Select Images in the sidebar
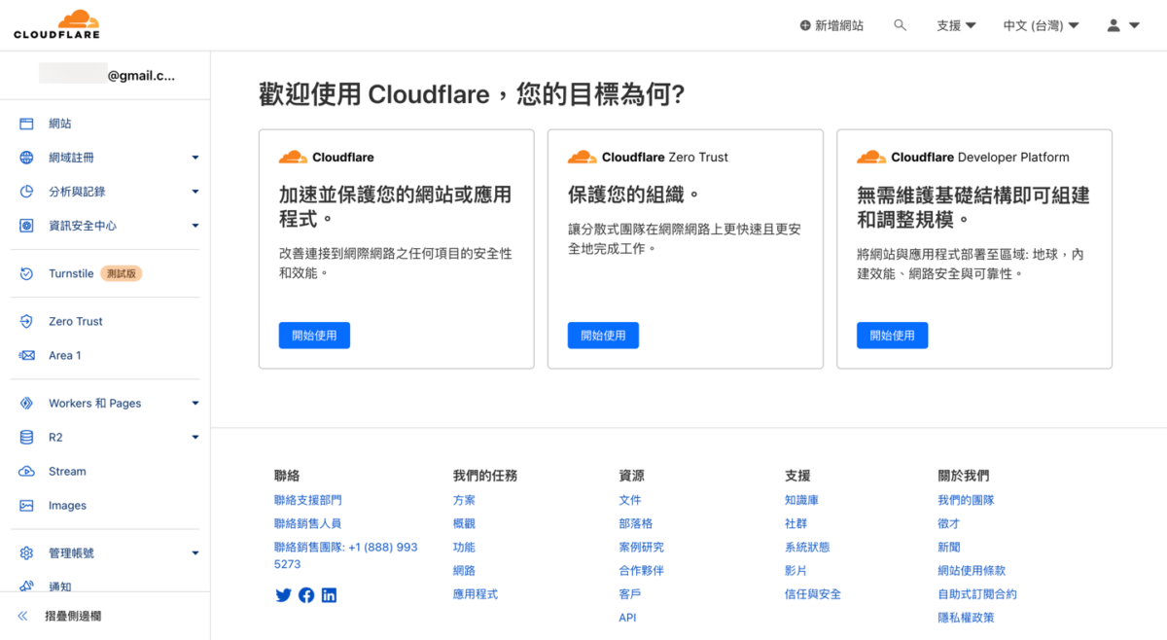 (67, 506)
